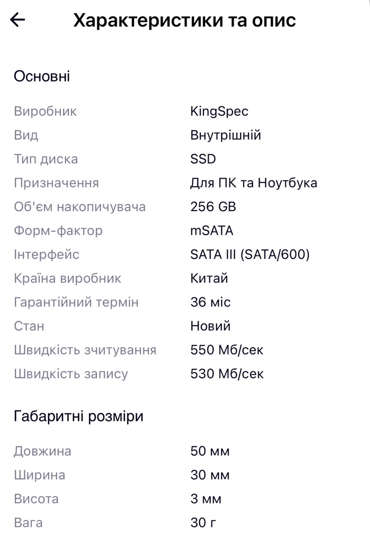This screenshot has width=370, height=547.
Task: Click the '256 GB' capacity value
Action: 213,207
